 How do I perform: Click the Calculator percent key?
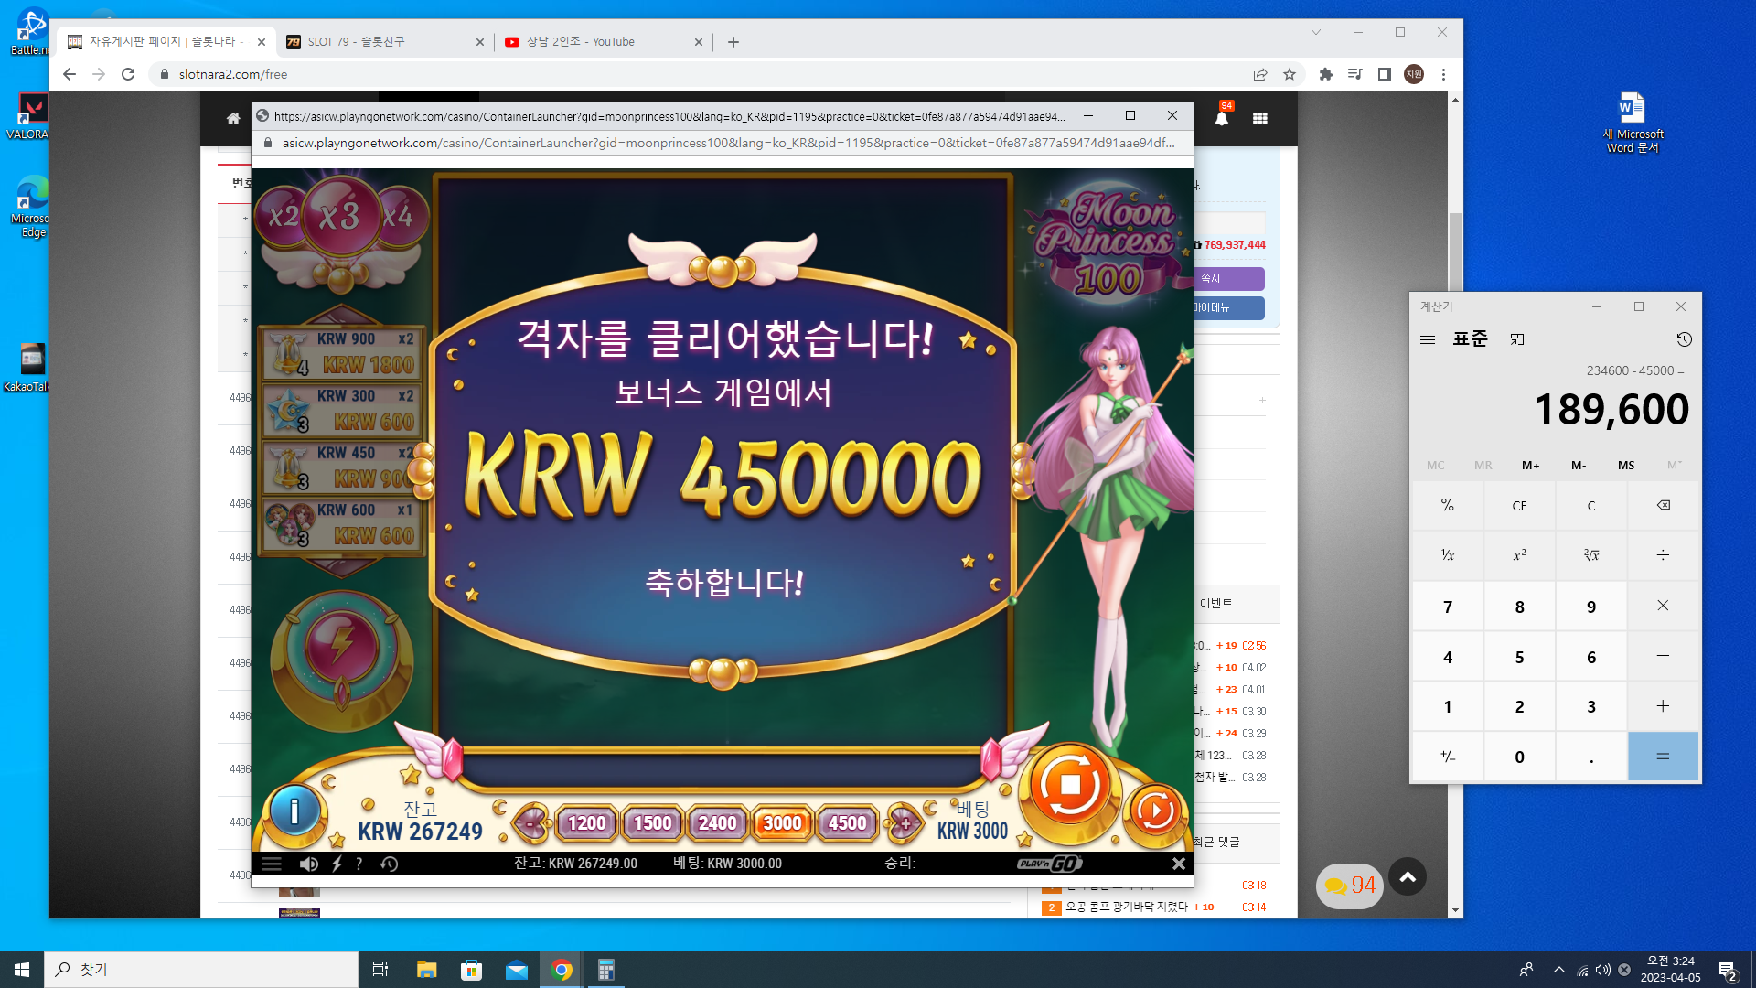point(1448,505)
